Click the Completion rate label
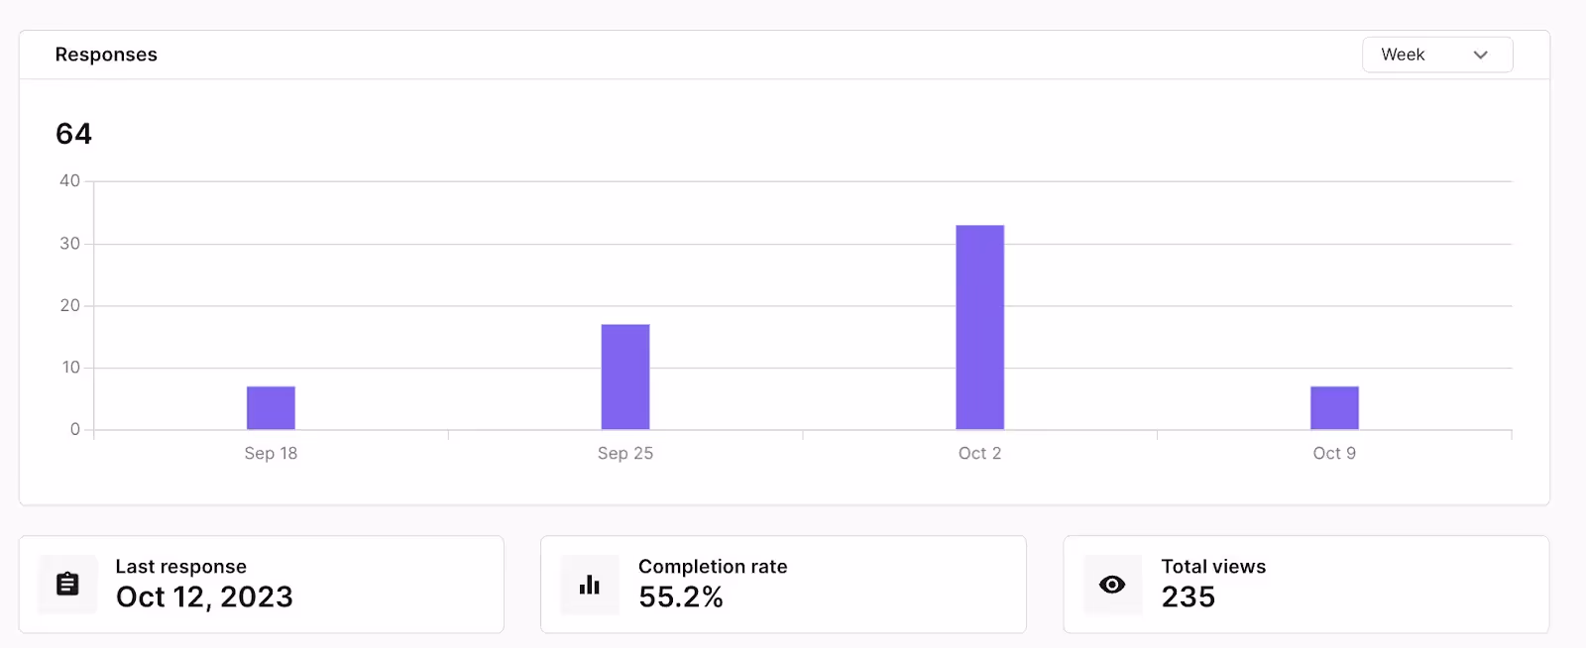The height and width of the screenshot is (648, 1586). point(713,567)
